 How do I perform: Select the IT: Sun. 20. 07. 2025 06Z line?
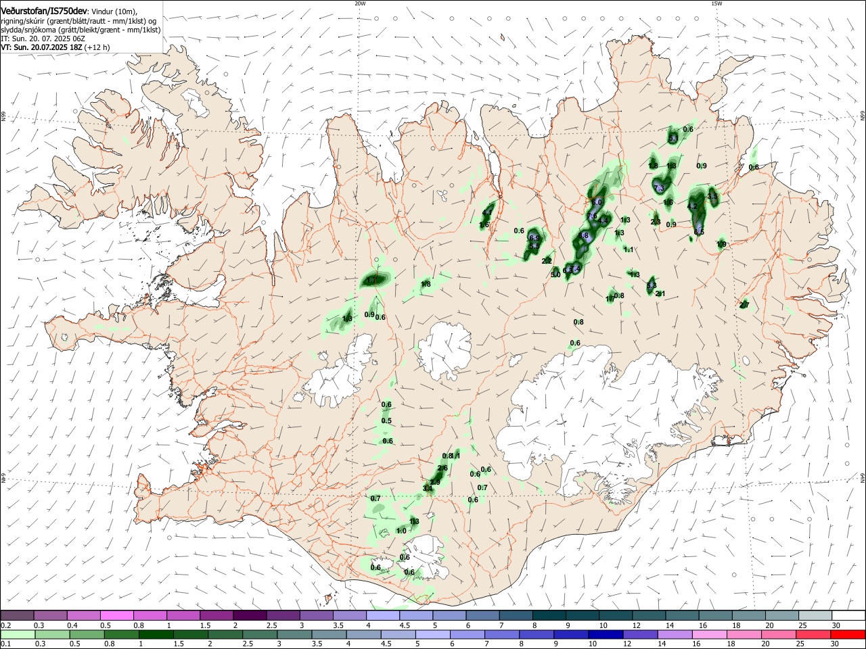tap(42, 39)
